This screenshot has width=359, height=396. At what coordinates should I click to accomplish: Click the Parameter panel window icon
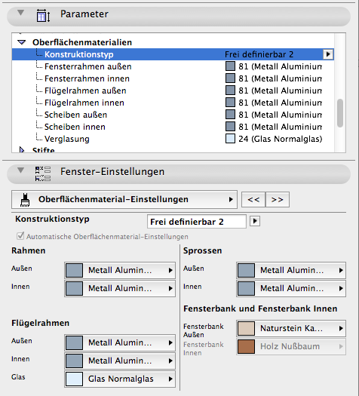point(43,15)
